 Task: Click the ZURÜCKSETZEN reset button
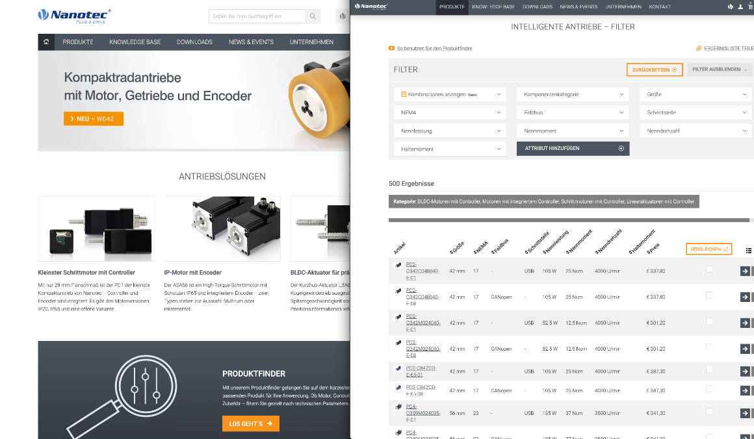coord(655,69)
